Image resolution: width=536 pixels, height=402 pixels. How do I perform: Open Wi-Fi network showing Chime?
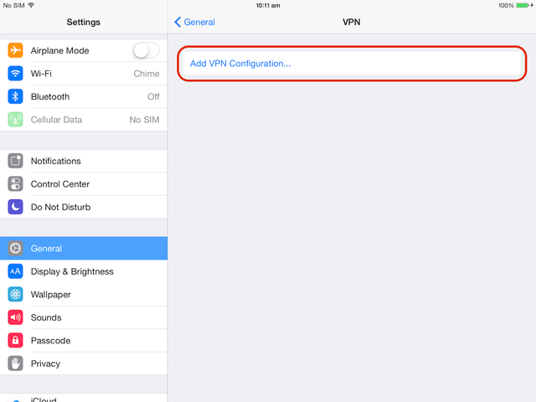pos(84,74)
